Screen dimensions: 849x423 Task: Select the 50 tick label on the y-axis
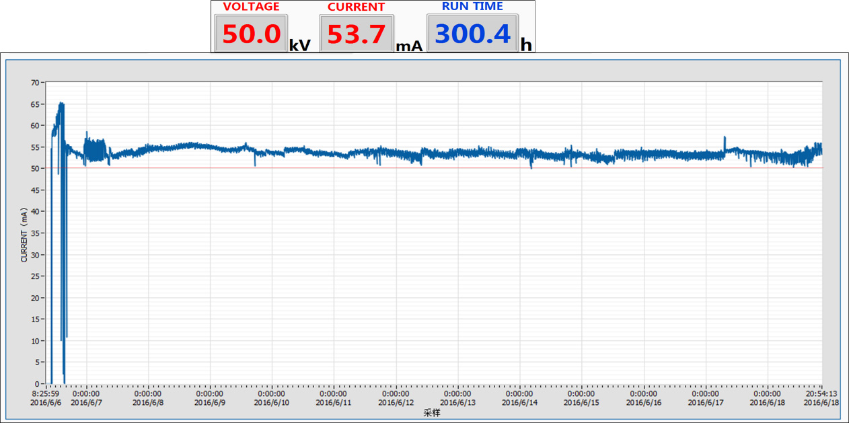35,169
